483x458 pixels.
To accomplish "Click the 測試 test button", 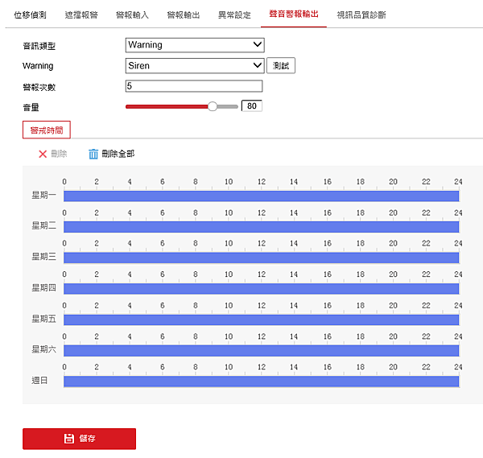I will [x=281, y=66].
